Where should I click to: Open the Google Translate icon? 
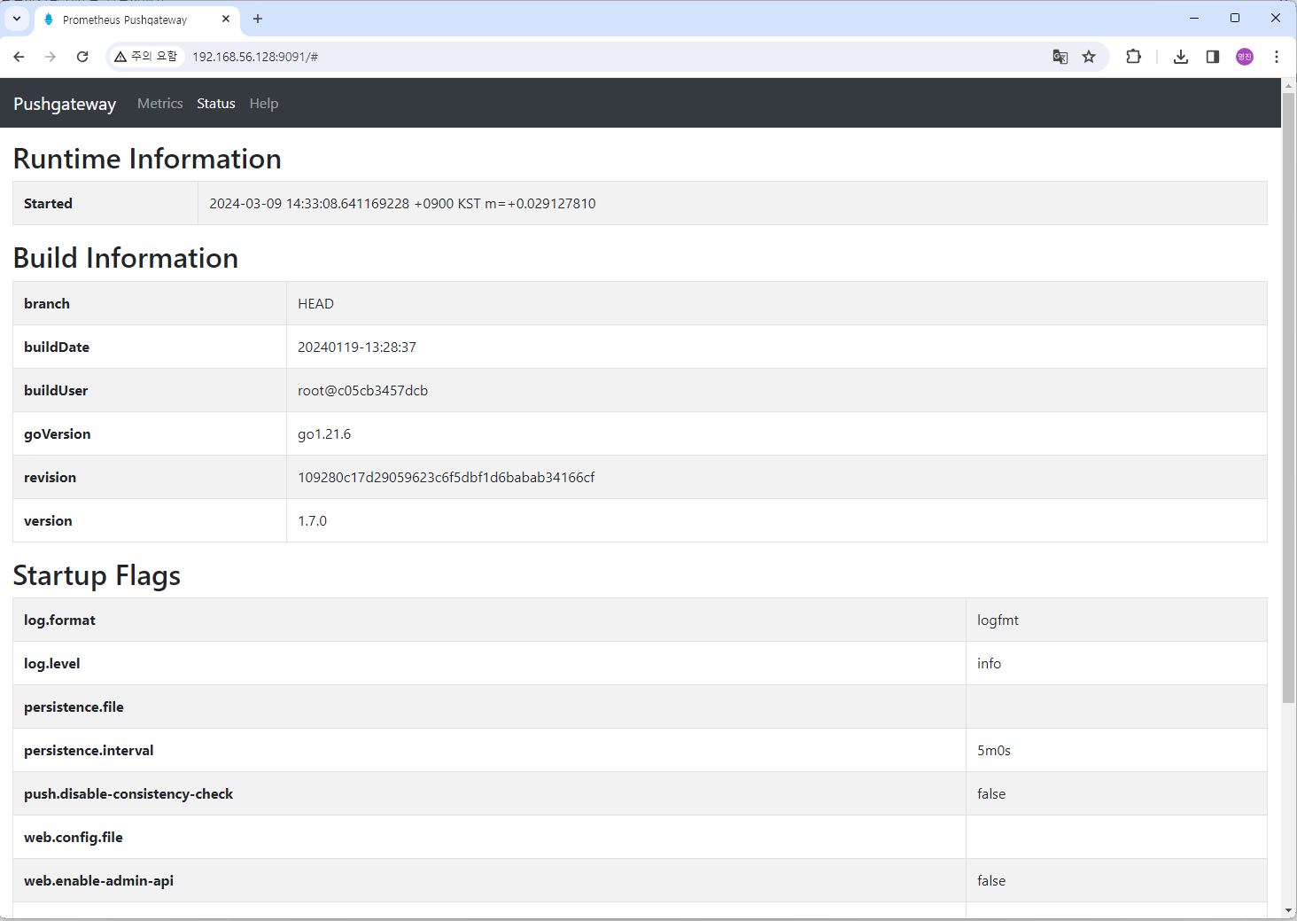tap(1060, 57)
